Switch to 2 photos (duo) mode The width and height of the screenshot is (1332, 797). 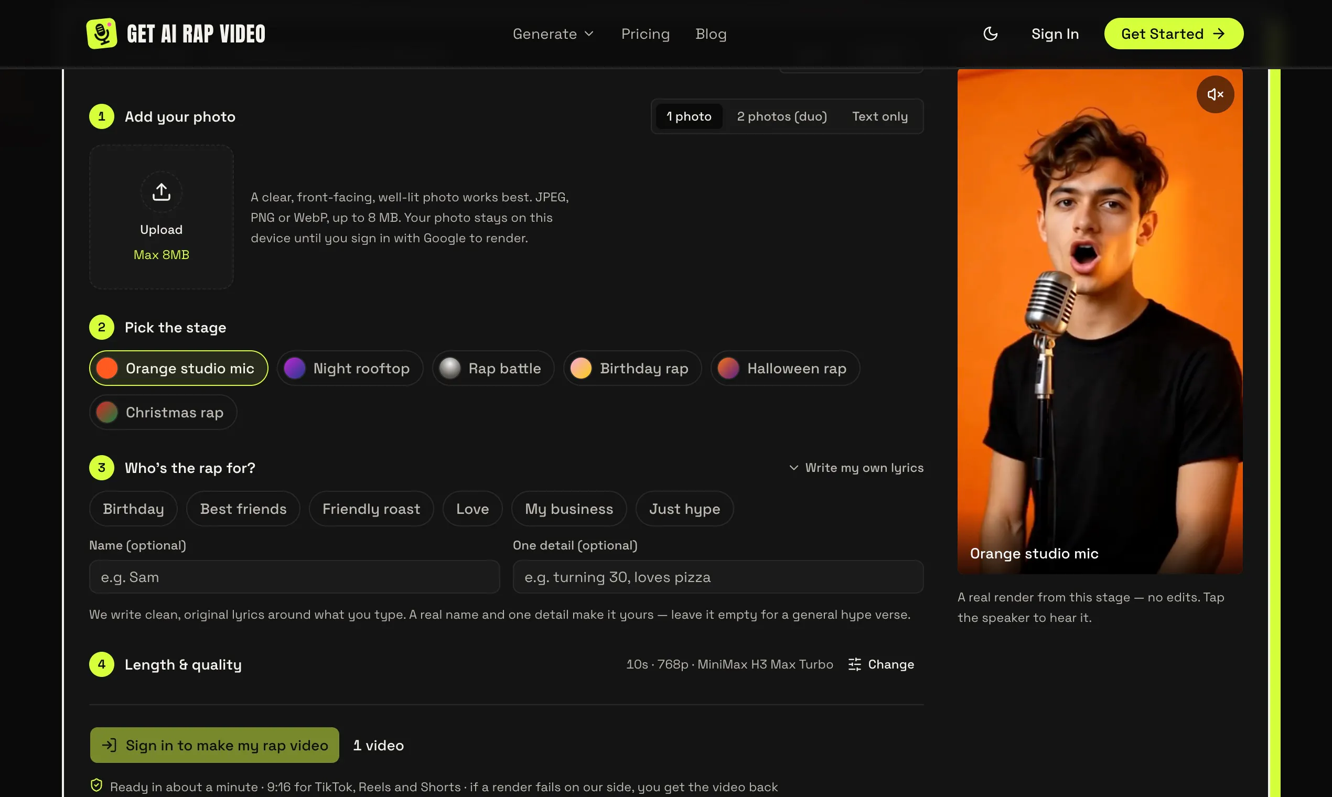781,116
